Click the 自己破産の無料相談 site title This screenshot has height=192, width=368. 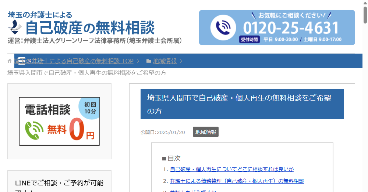pyautogui.click(x=90, y=28)
